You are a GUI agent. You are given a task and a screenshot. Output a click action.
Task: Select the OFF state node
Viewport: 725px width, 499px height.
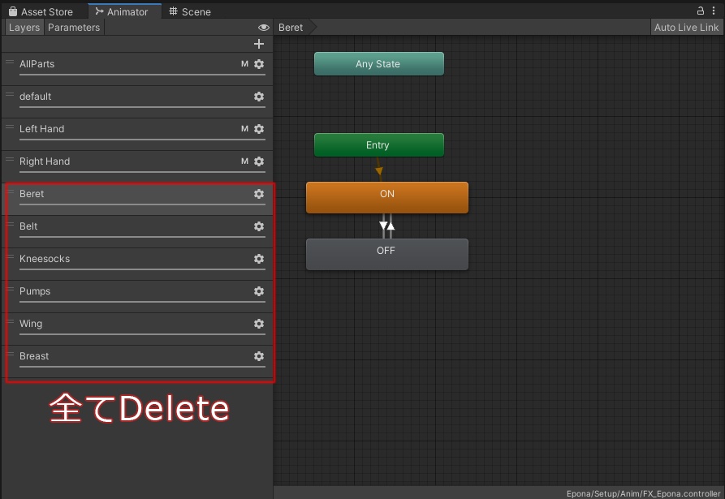(x=387, y=254)
